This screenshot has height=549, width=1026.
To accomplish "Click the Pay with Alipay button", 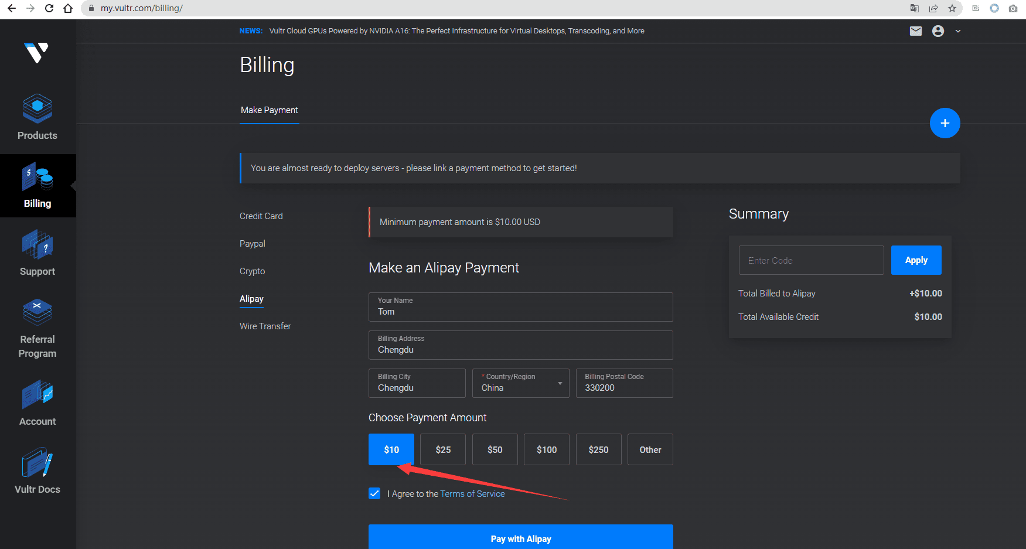I will tap(521, 537).
